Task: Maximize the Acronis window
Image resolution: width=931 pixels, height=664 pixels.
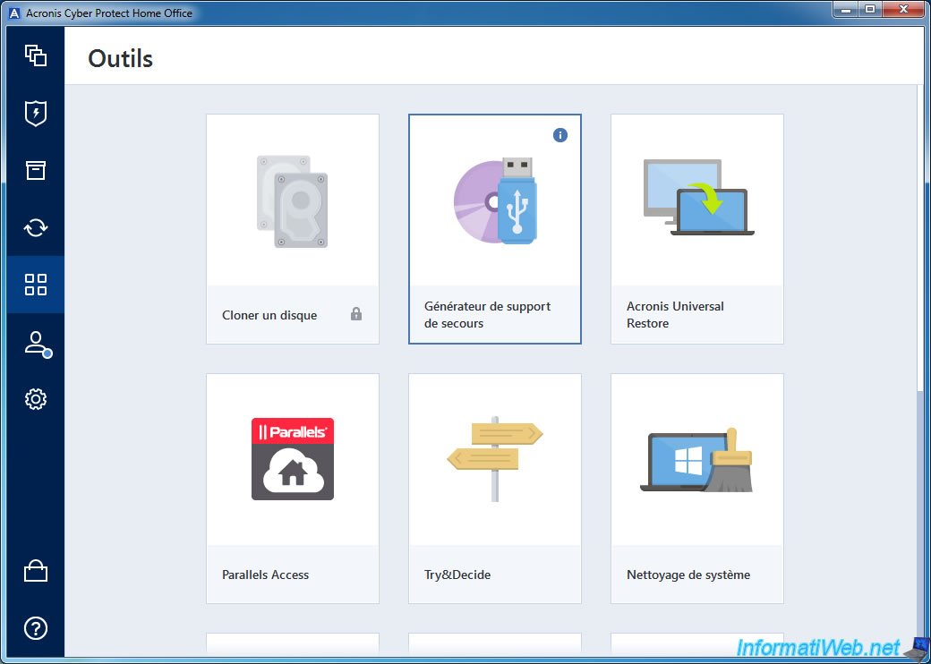Action: [867, 10]
